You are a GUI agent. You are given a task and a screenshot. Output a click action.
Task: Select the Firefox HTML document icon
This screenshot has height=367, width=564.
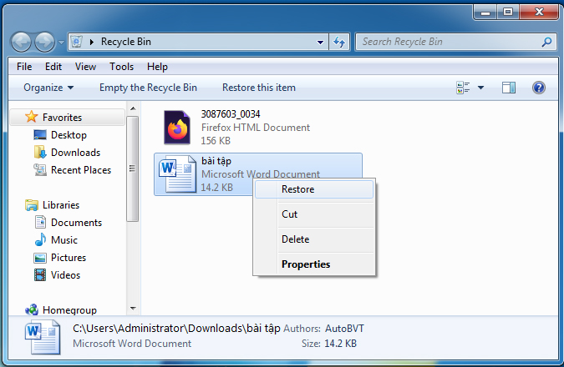177,128
